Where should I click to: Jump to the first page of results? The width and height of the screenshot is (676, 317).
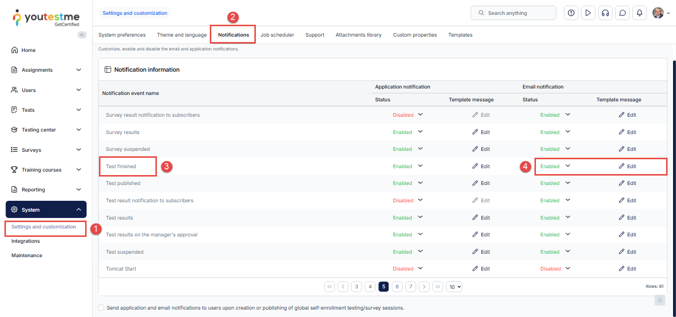[x=330, y=286]
